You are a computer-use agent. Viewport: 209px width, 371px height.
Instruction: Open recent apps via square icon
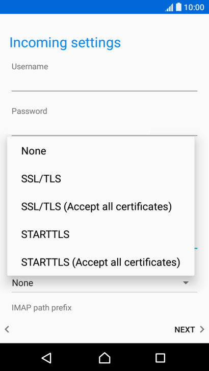160,358
